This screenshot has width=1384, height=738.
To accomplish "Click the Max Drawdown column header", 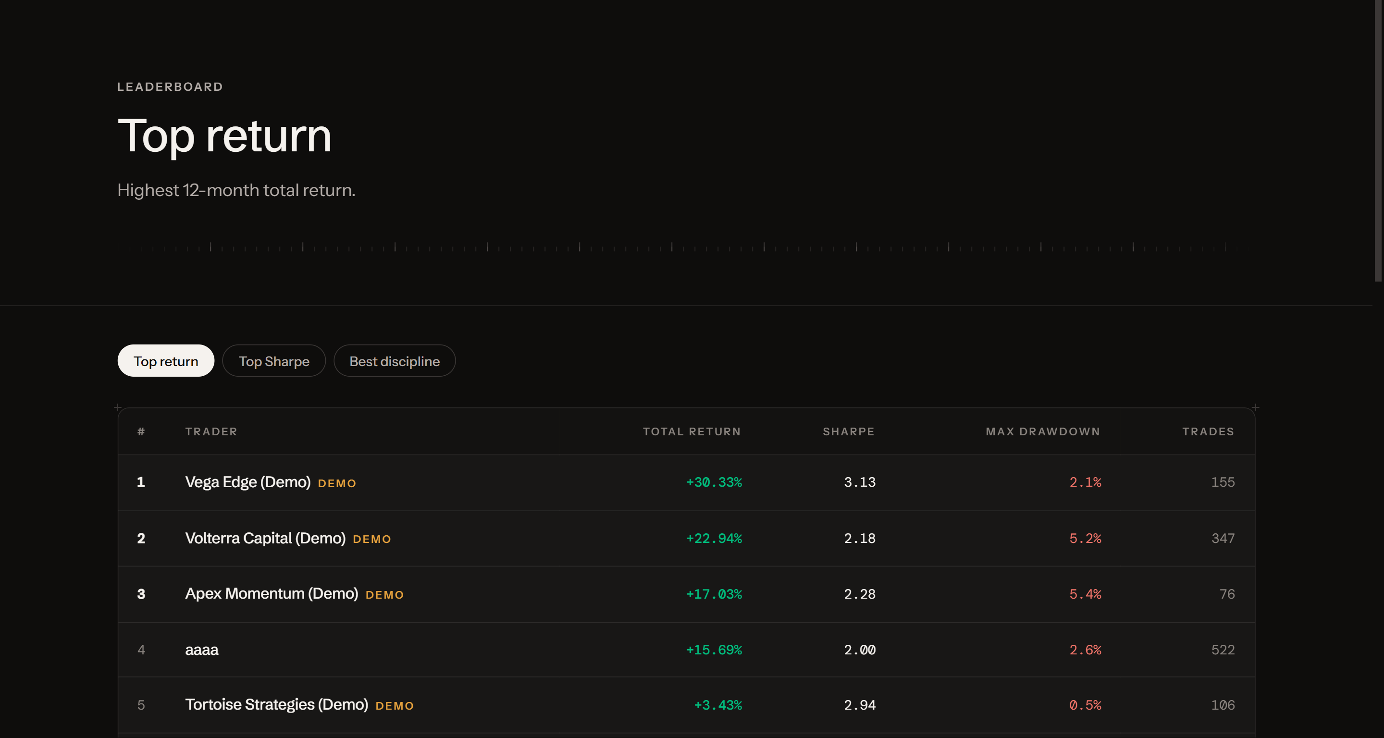I will pos(1043,431).
